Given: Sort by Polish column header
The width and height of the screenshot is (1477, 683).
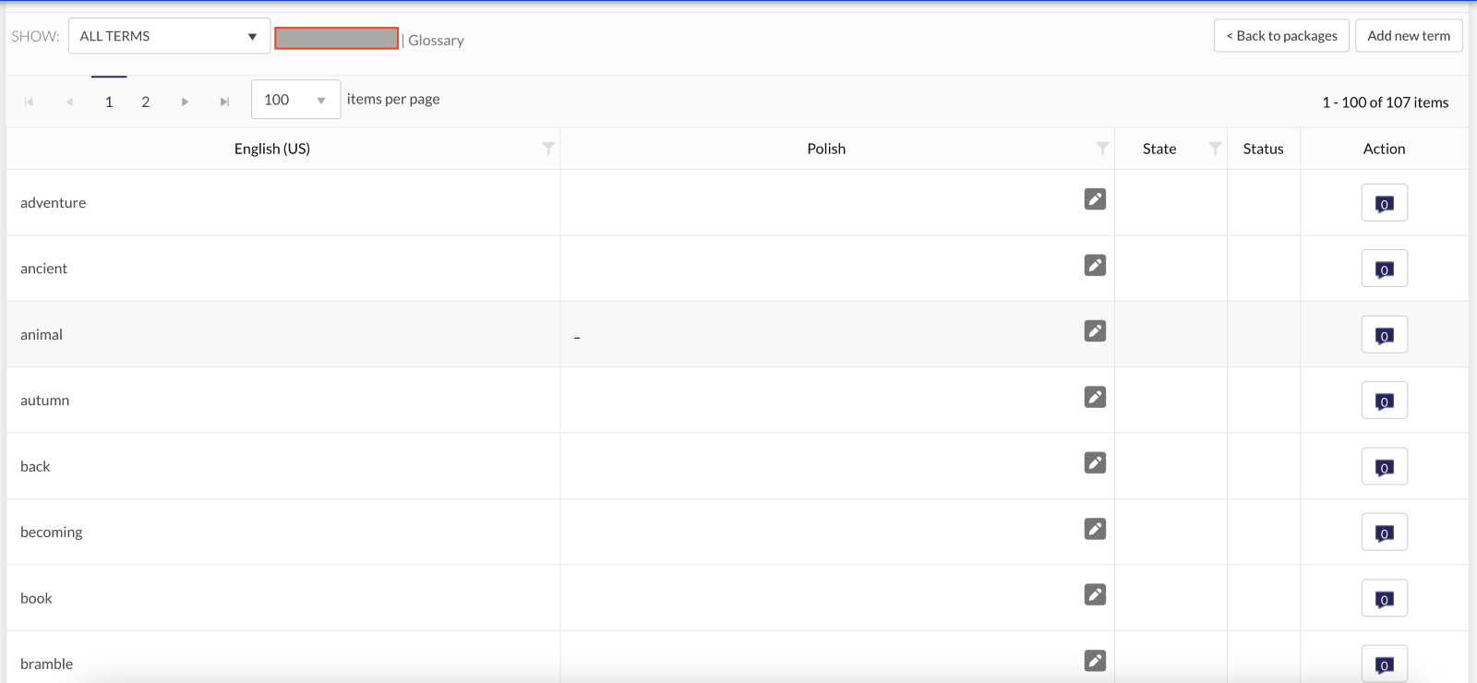Looking at the screenshot, I should tap(826, 149).
